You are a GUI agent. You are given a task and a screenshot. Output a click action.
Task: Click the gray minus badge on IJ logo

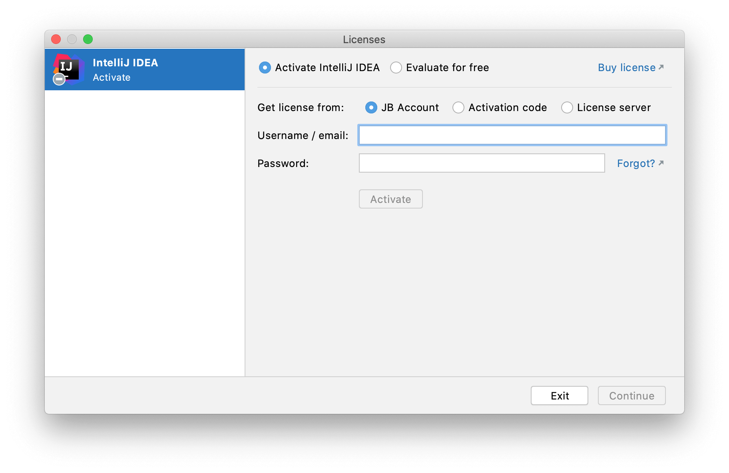[x=59, y=79]
